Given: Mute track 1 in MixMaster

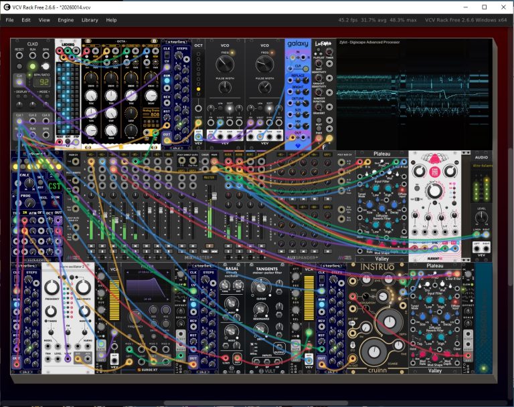Looking at the screenshot, I should coord(91,245).
